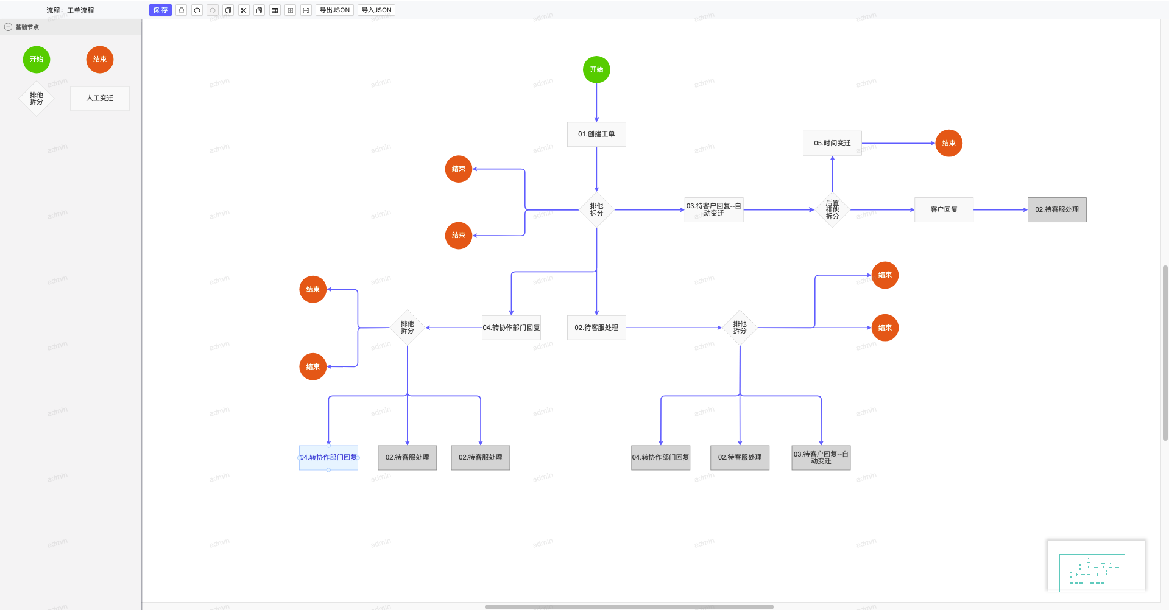Screen dimensions: 1169x610
Task: Select the gray 03.待客户回复--自动变迁 node
Action: tap(821, 457)
